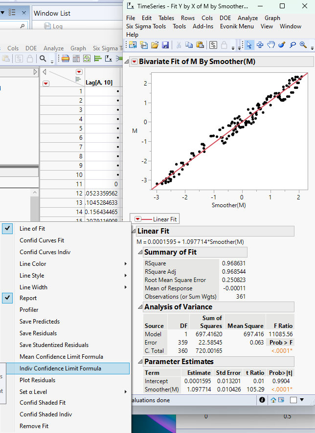Open the data table columns red triangle
The width and height of the screenshot is (315, 433).
[79, 72]
